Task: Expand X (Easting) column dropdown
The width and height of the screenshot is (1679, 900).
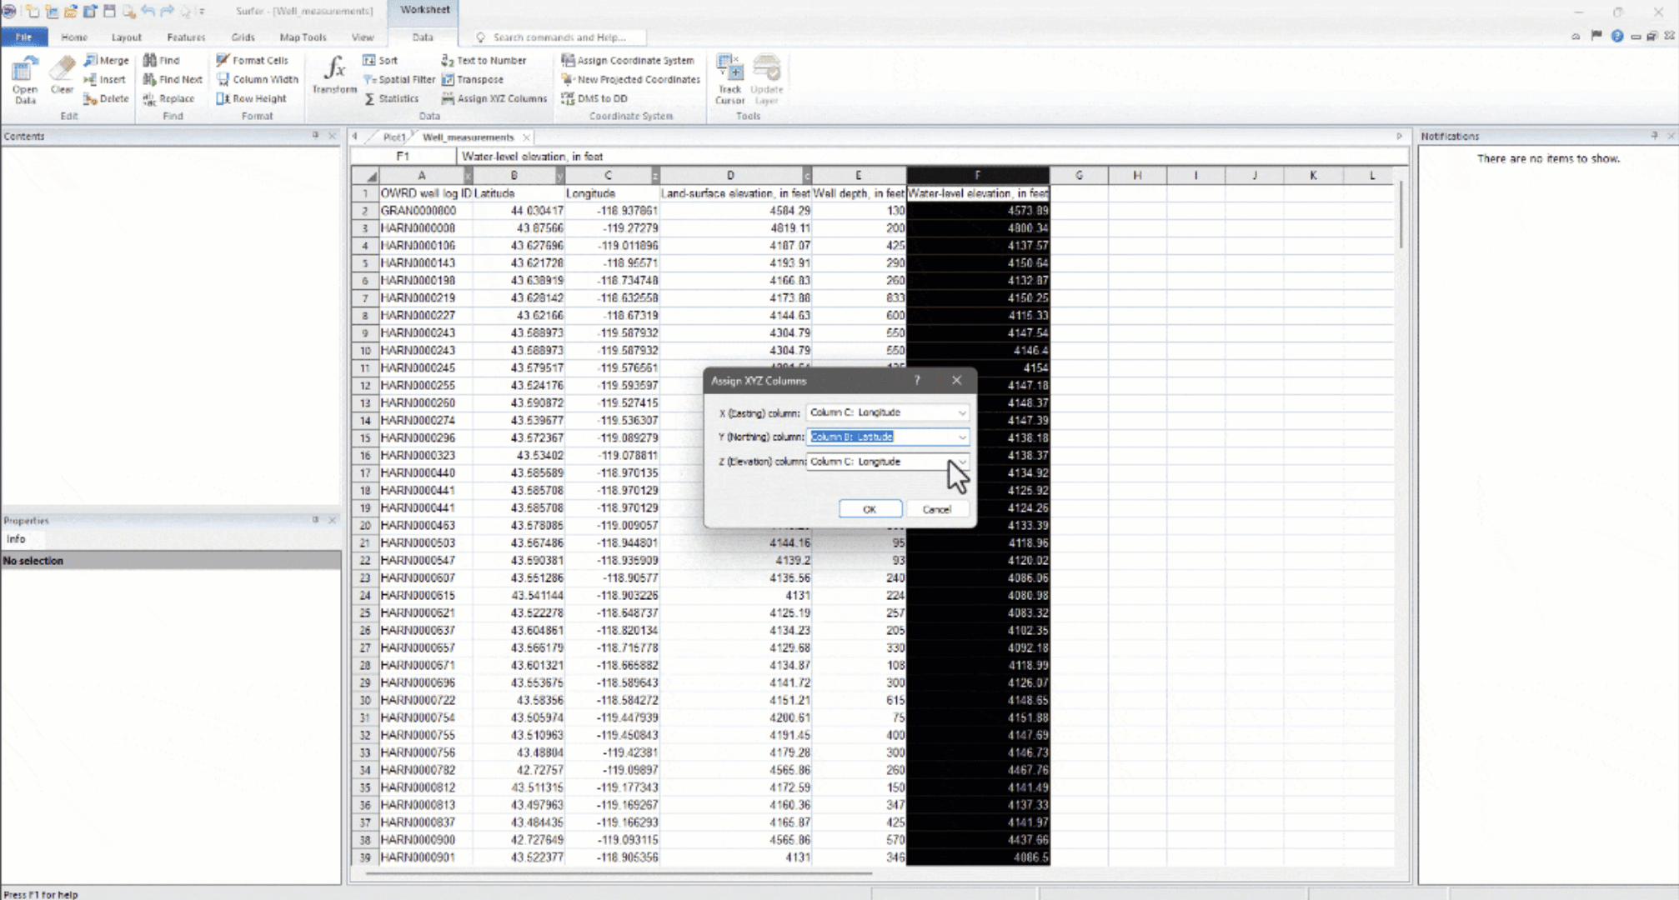Action: pos(962,412)
